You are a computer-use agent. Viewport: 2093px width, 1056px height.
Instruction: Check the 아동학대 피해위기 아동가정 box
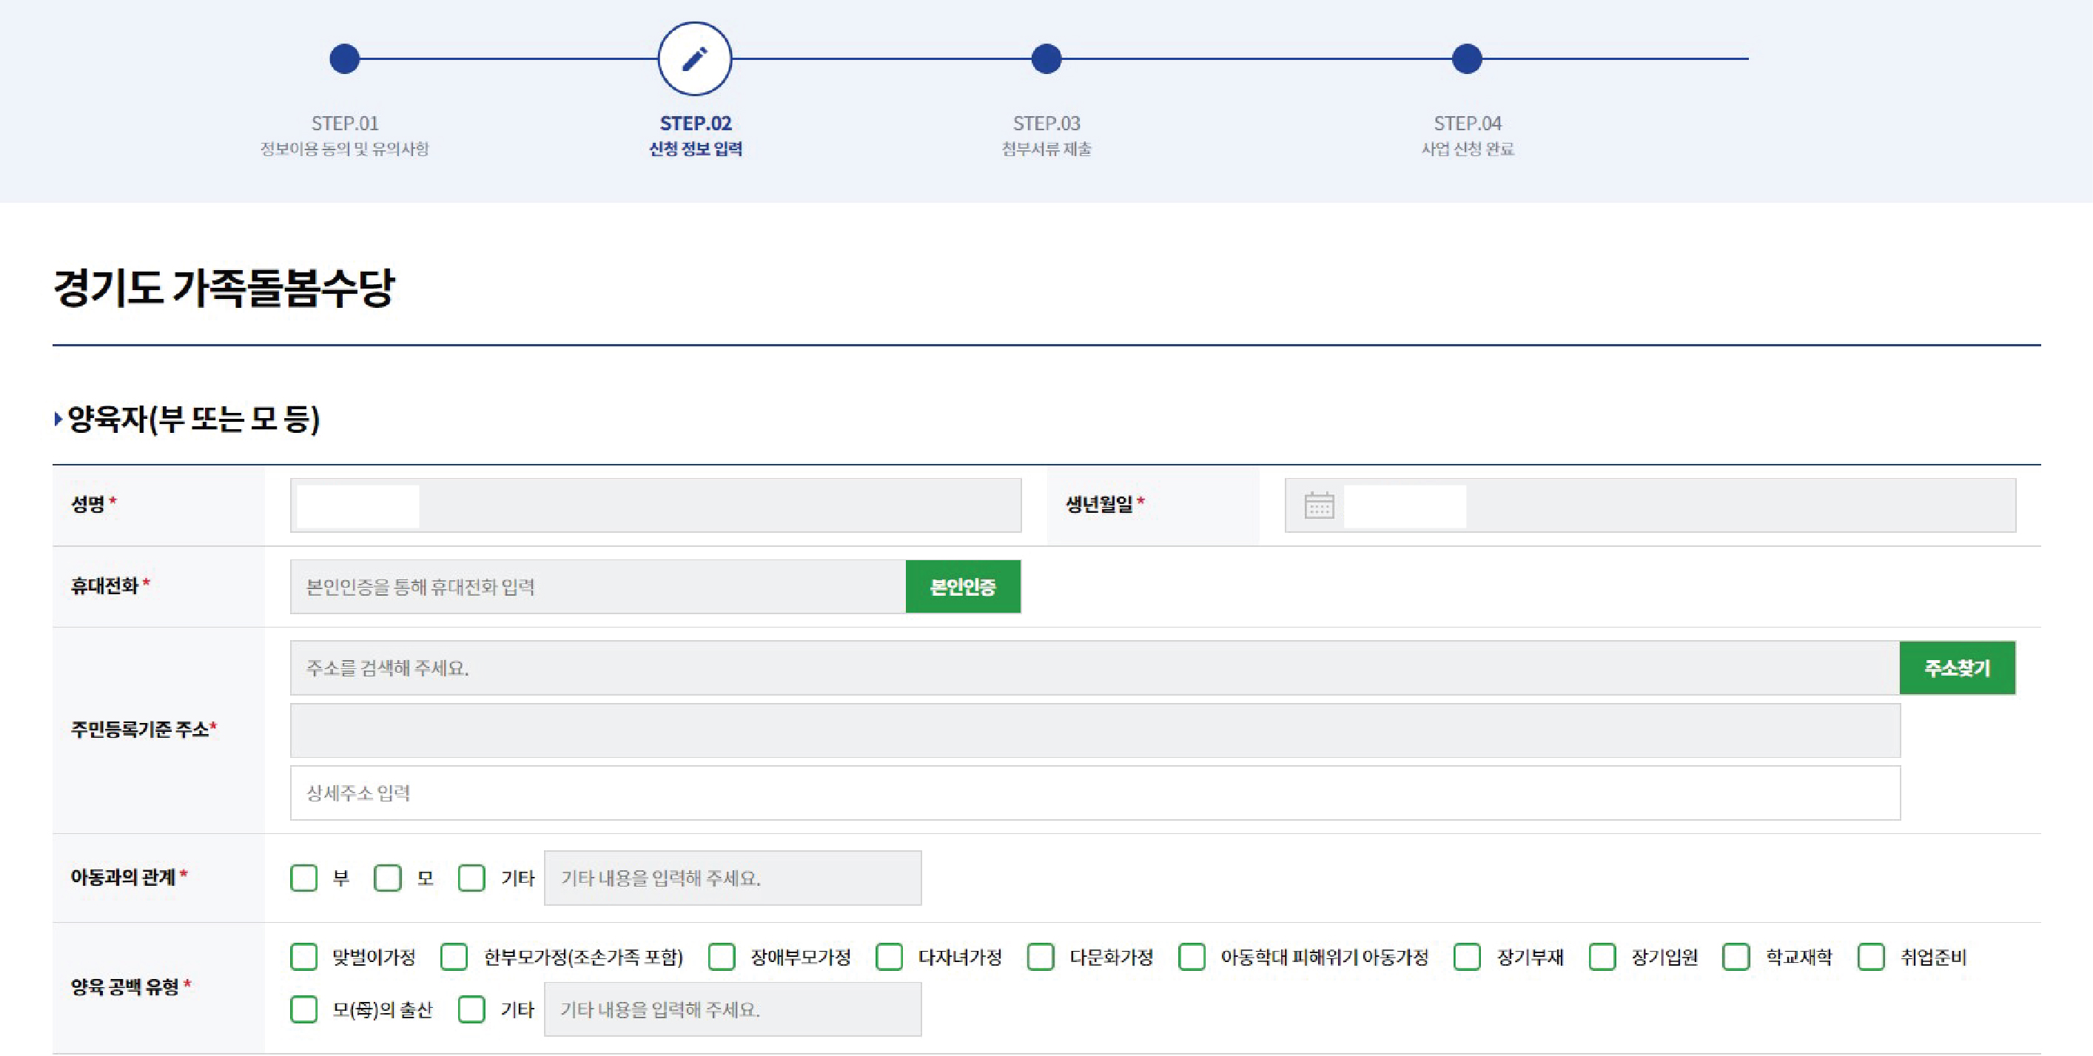pos(1192,957)
